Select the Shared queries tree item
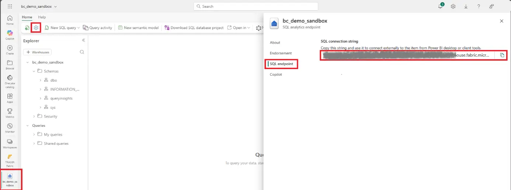 56,144
